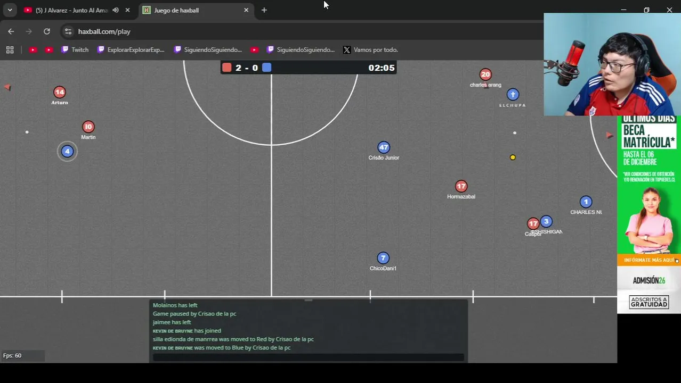Go forward with the browser arrow

pyautogui.click(x=29, y=31)
